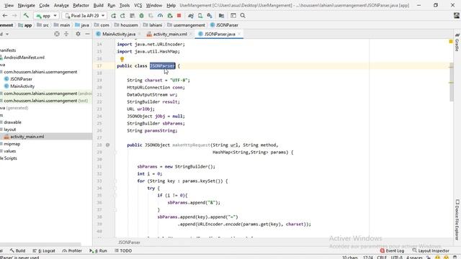This screenshot has width=461, height=259.
Task: Click the yellow light bulb quick-fix icon
Action: [122, 59]
